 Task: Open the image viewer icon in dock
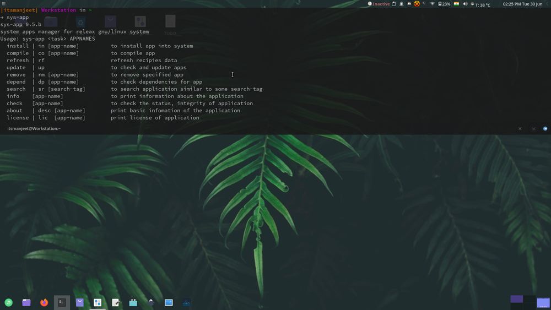coord(169,302)
